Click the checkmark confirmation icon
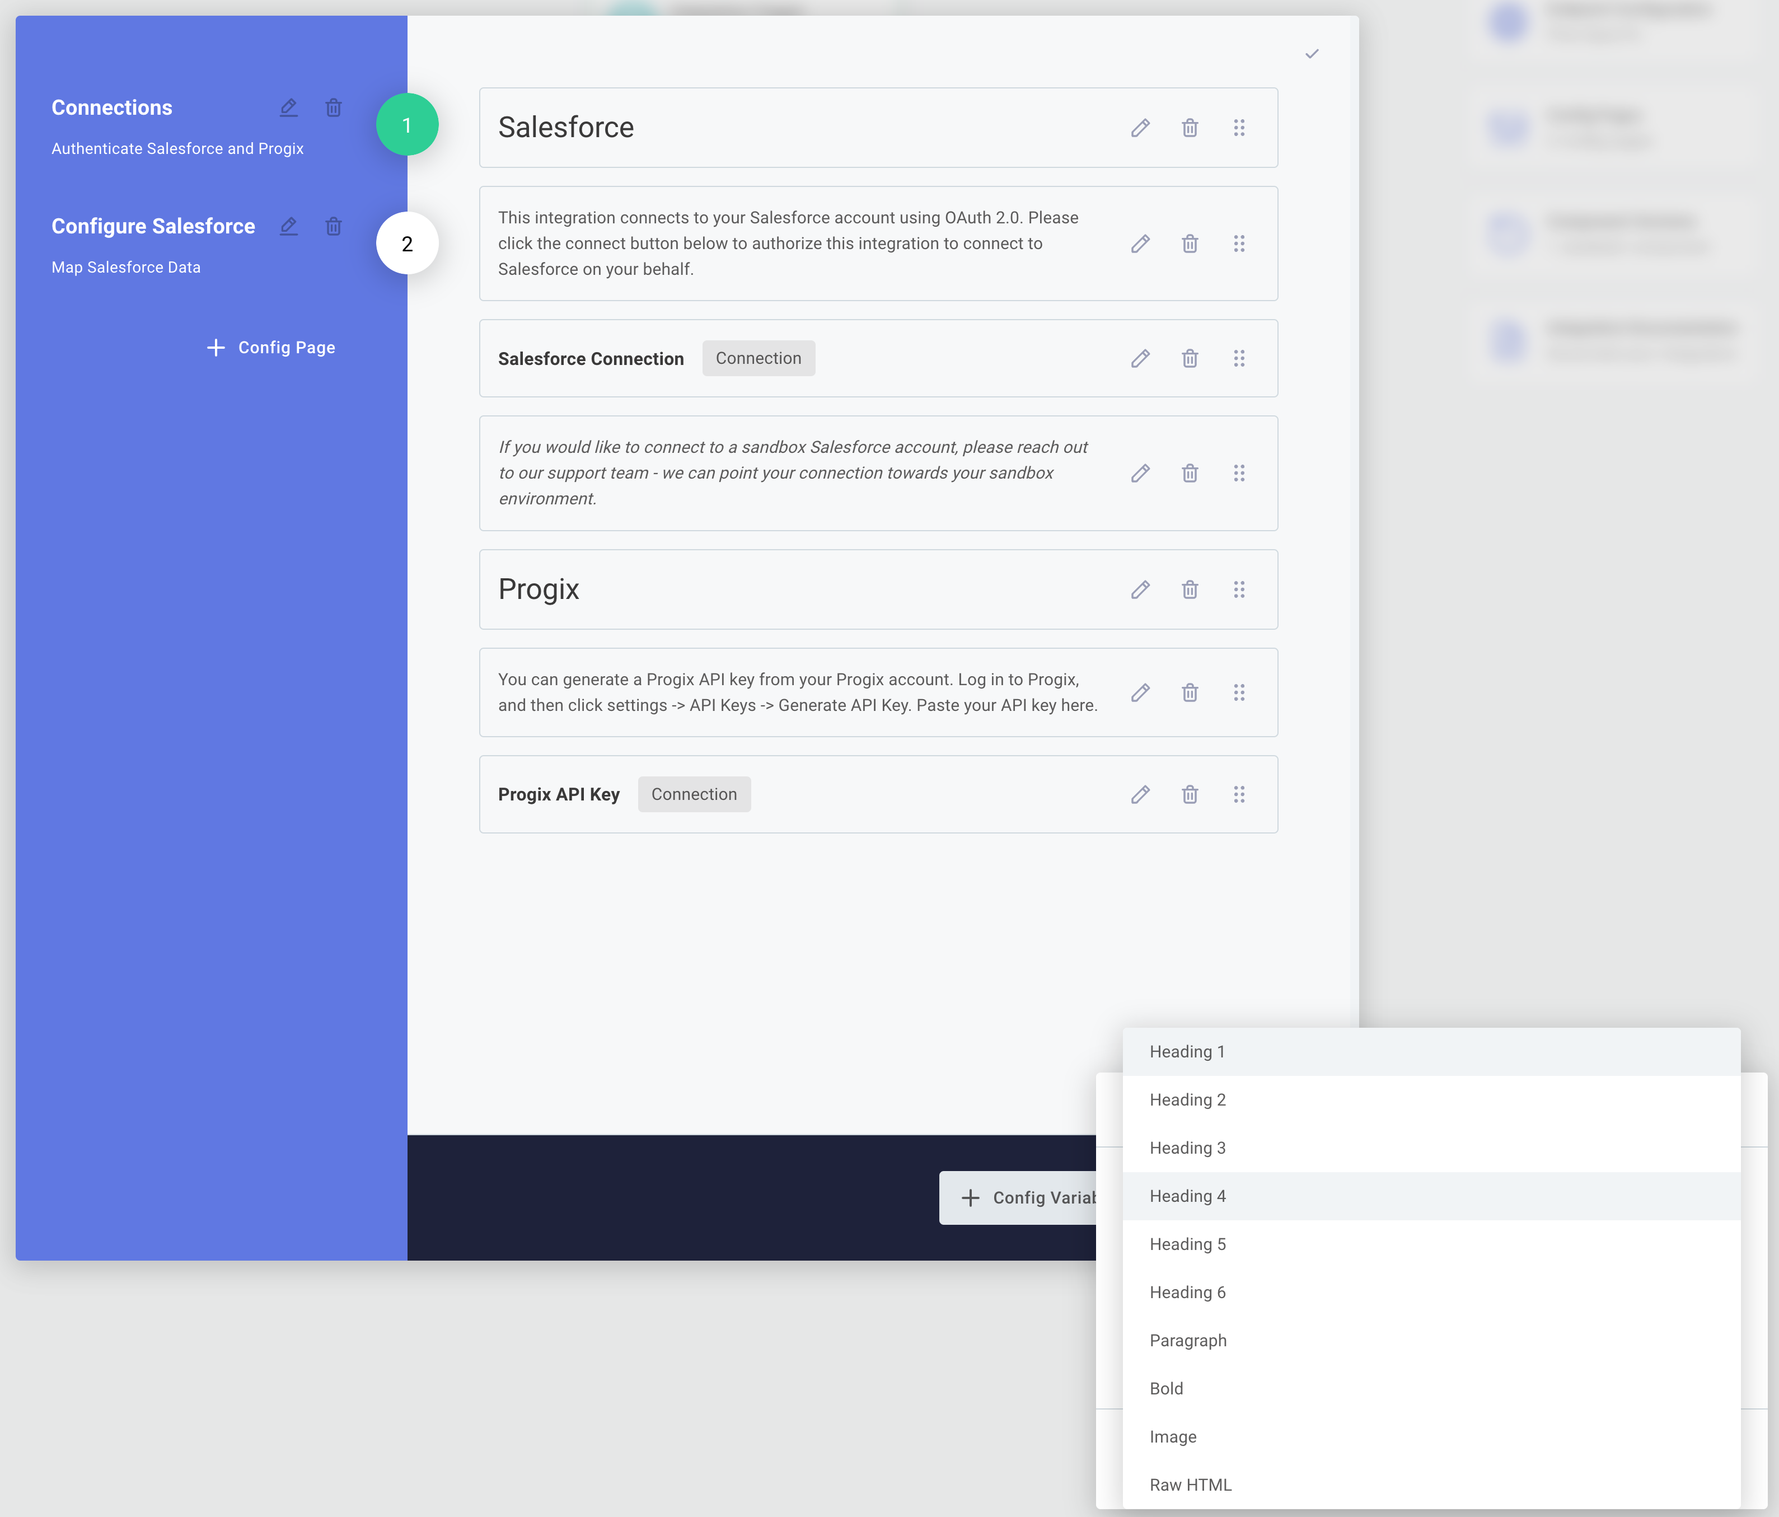 point(1311,53)
